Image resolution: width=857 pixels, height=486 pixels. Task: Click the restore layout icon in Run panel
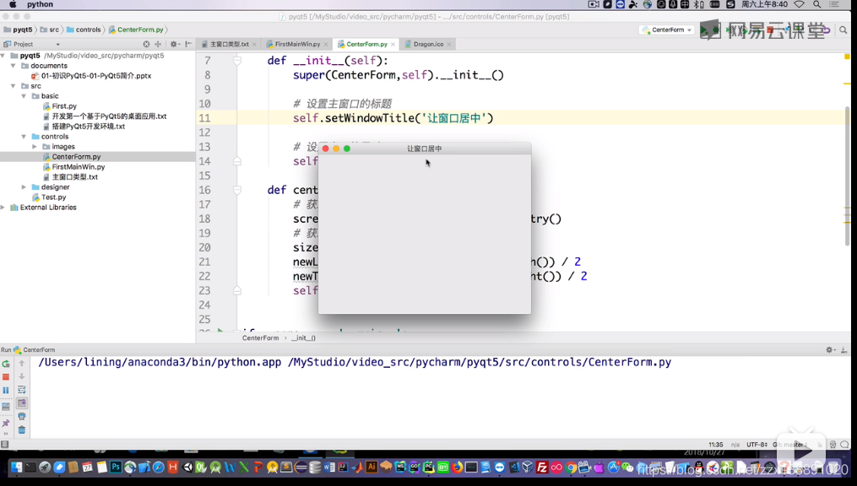[x=6, y=407]
